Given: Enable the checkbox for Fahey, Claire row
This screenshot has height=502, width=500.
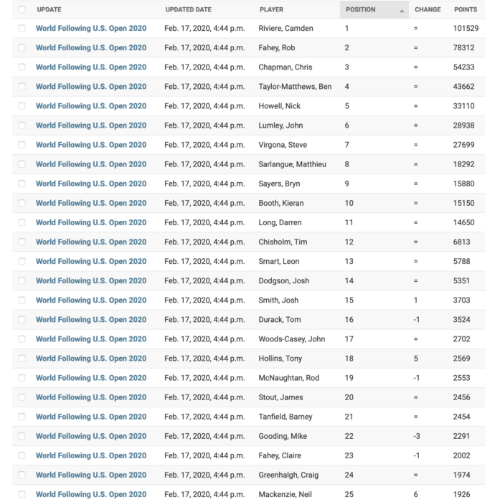Looking at the screenshot, I should click(x=22, y=455).
